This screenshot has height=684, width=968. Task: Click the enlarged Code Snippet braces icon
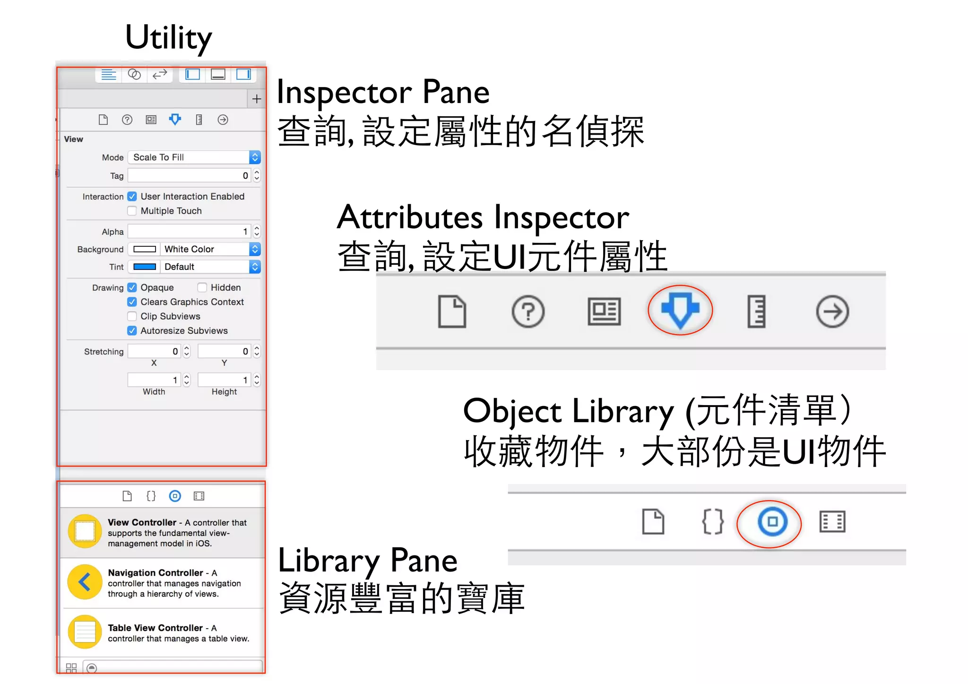pyautogui.click(x=713, y=522)
